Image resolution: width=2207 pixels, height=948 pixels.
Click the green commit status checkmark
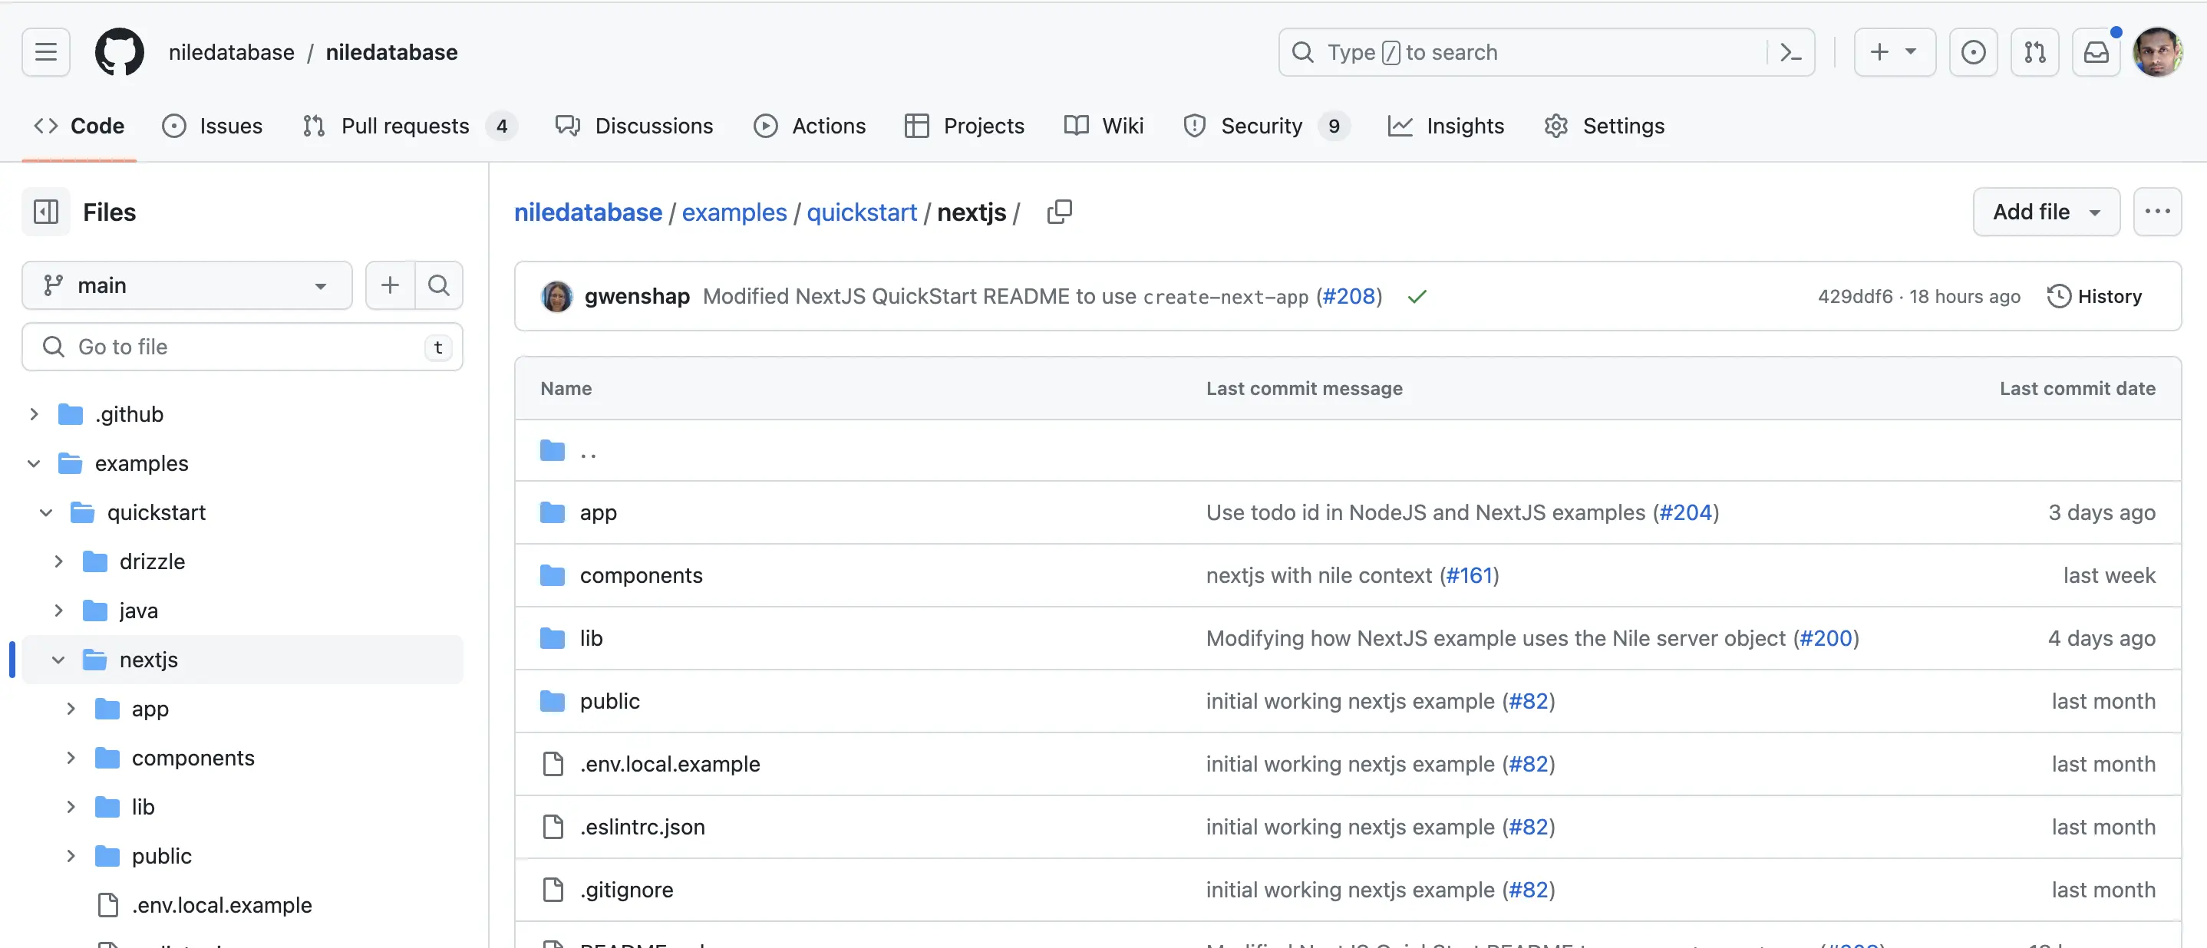pyautogui.click(x=1417, y=296)
